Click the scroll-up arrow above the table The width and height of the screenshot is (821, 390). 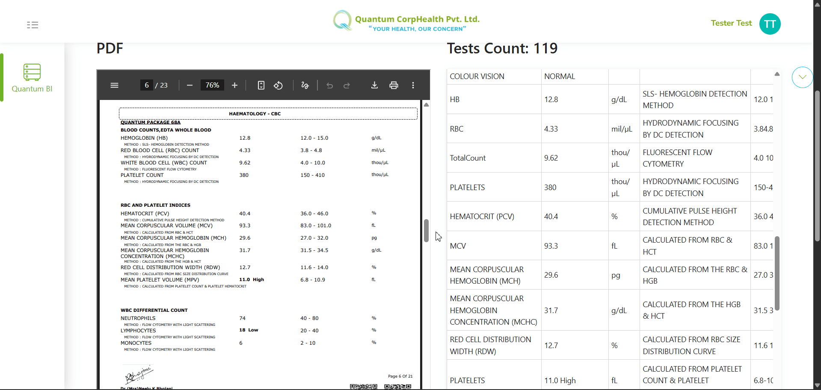777,74
